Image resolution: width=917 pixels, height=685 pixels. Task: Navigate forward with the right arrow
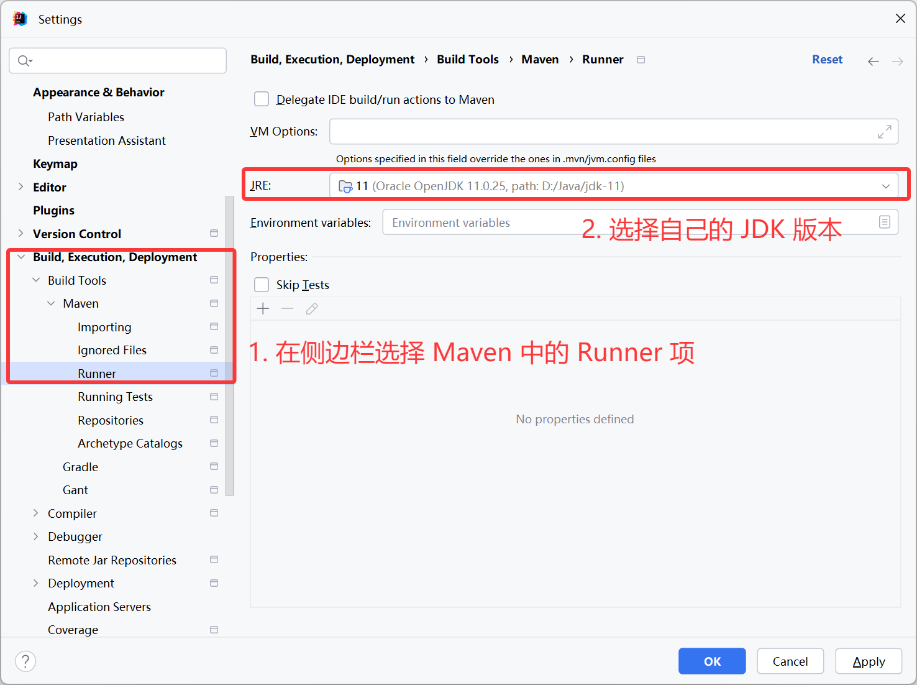898,61
